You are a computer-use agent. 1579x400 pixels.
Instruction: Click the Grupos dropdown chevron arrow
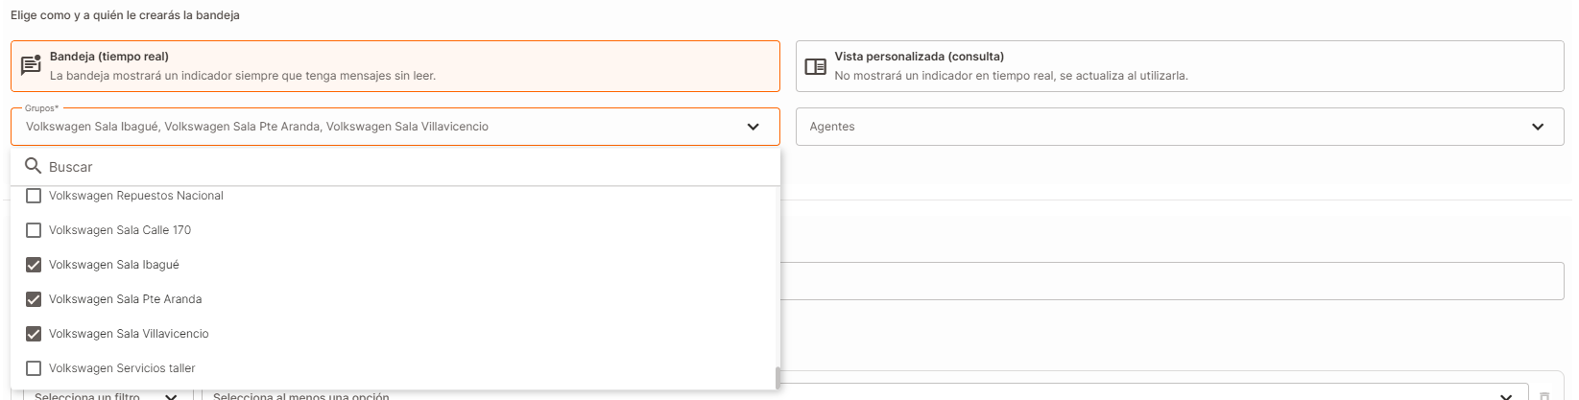pyautogui.click(x=753, y=127)
